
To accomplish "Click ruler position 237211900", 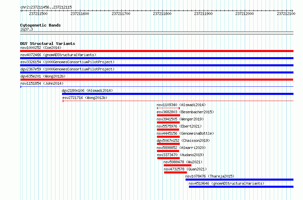I will 203,14.
